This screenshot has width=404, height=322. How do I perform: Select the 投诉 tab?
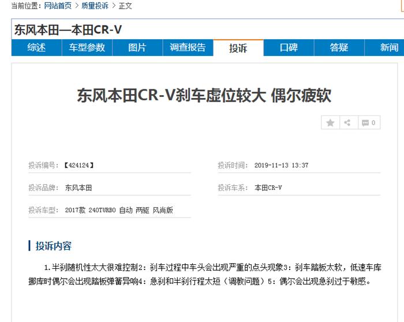(238, 48)
